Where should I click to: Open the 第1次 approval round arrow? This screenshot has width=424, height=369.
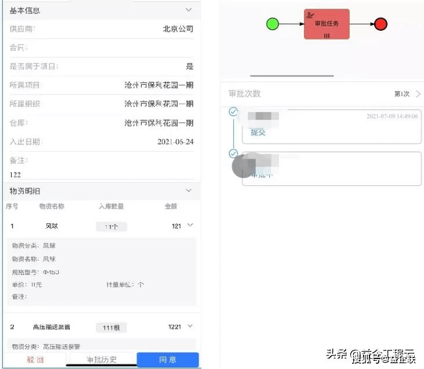418,94
